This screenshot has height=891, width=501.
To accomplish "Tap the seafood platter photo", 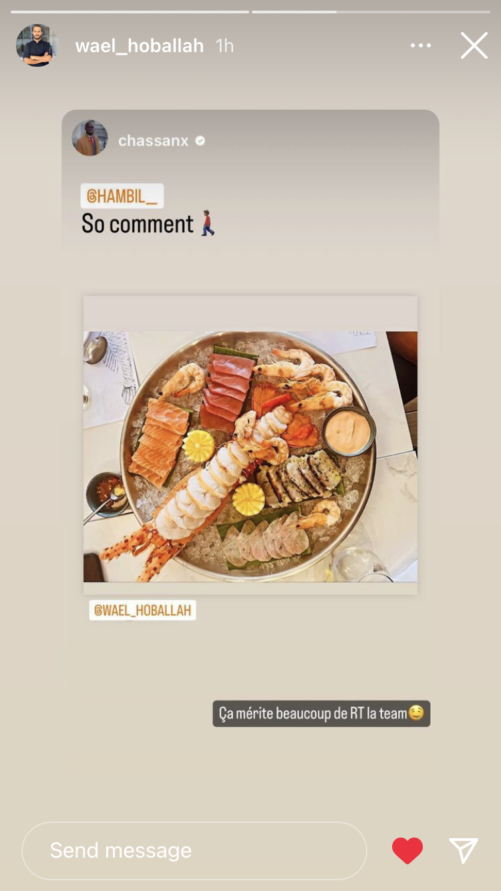I will 251,457.
